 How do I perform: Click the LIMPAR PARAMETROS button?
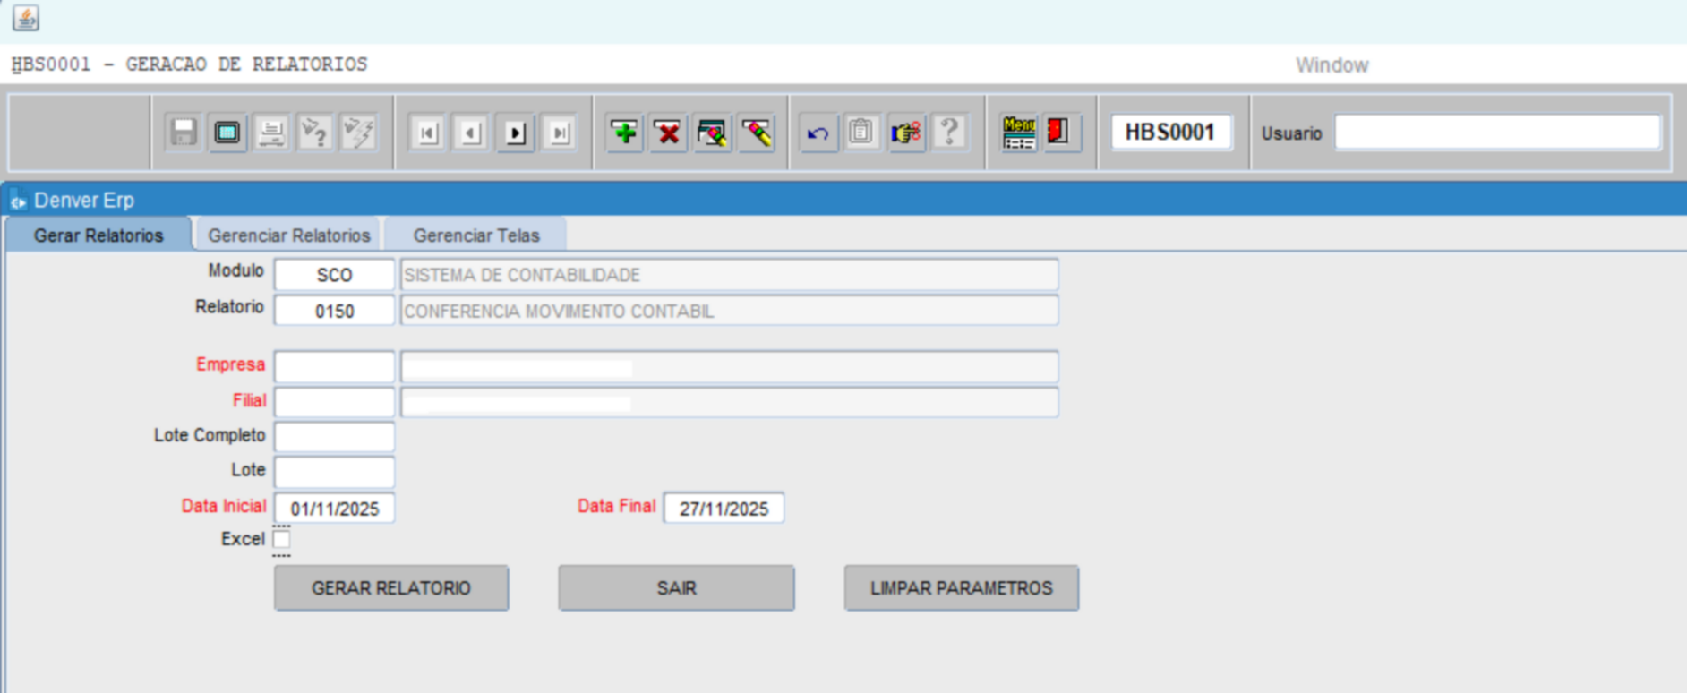[x=961, y=588]
